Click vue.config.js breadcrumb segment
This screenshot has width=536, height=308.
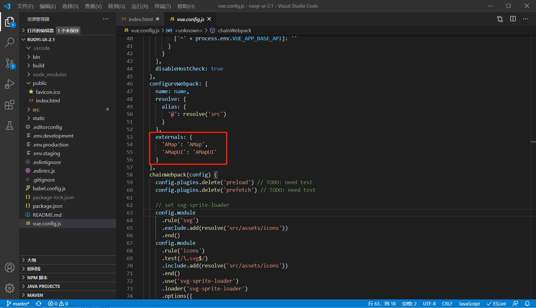(142, 31)
